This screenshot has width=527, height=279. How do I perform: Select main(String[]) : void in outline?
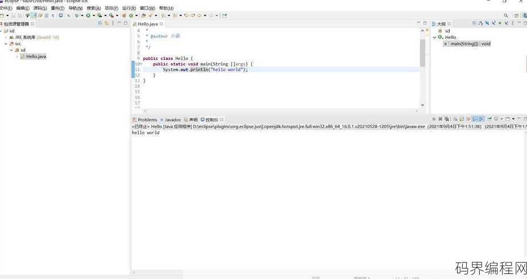(x=467, y=44)
